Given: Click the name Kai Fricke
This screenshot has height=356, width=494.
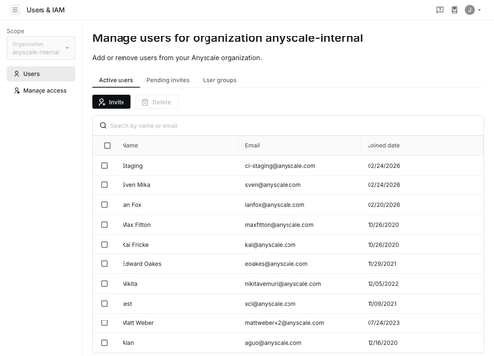Looking at the screenshot, I should 135,245.
